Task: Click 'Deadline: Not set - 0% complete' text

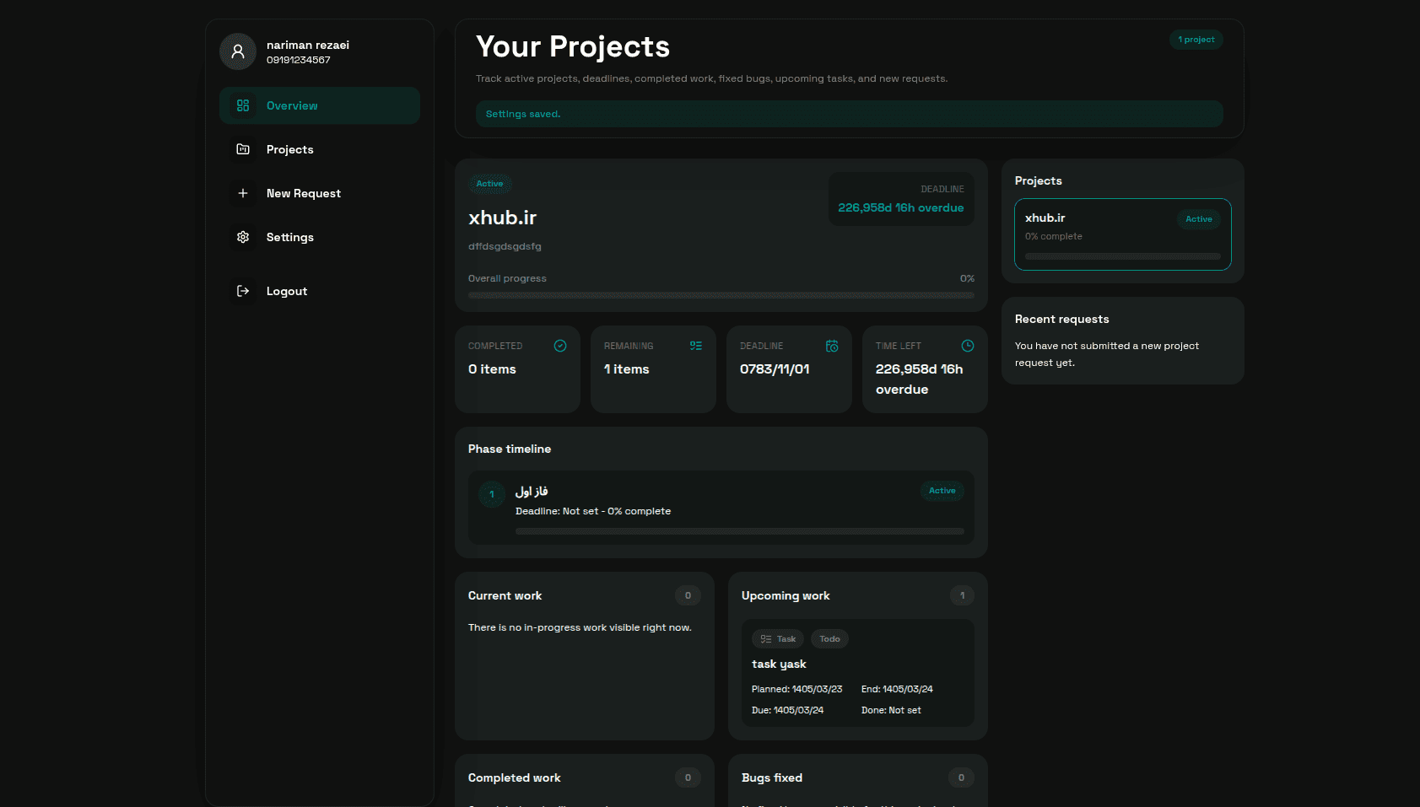Action: coord(593,511)
